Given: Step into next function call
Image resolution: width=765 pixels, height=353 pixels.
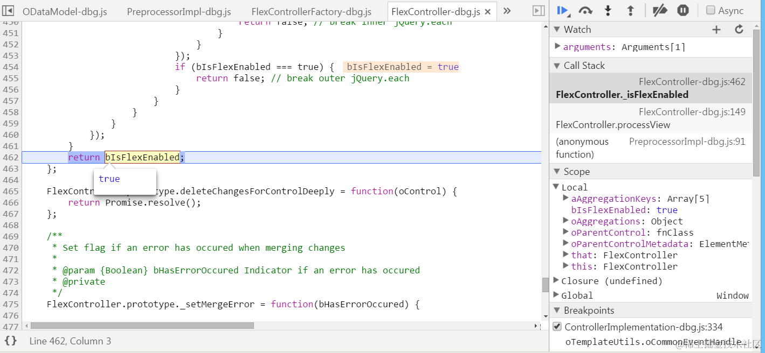Looking at the screenshot, I should click(608, 10).
